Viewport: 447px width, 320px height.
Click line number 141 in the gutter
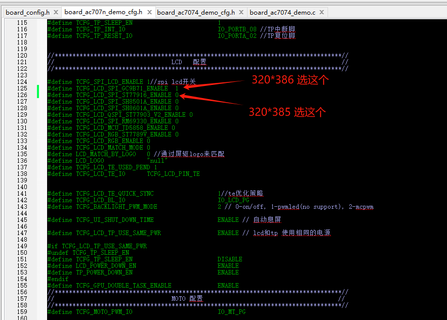click(22, 194)
